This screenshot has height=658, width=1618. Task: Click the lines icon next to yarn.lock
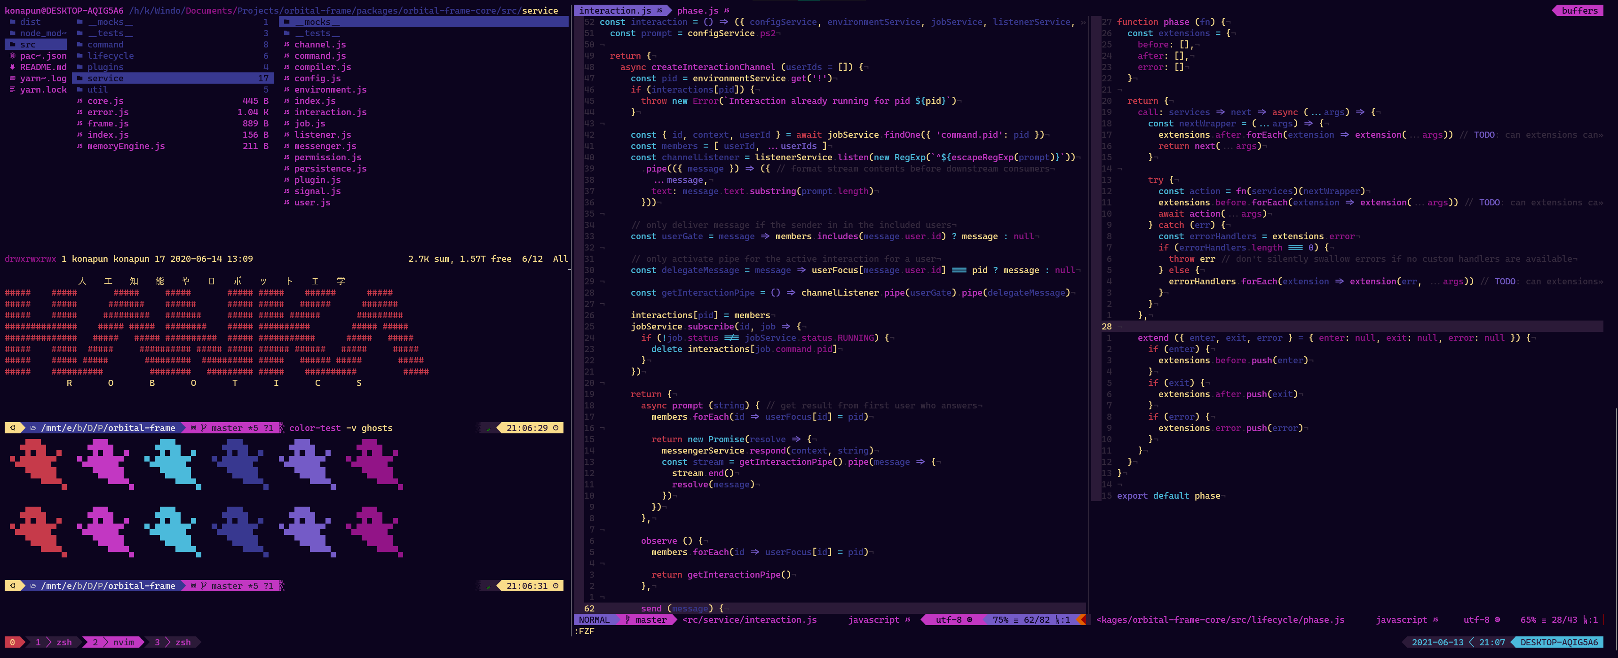pyautogui.click(x=13, y=90)
